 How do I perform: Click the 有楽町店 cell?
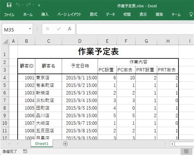point(49,85)
